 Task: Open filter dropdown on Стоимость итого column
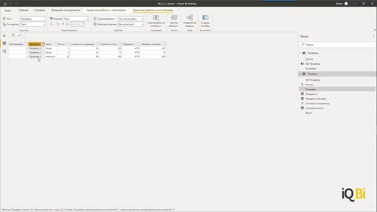coord(120,44)
